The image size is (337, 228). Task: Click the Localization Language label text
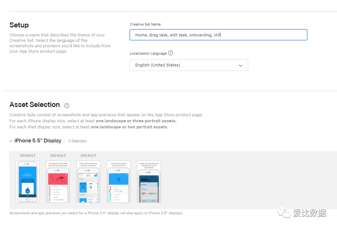point(148,53)
